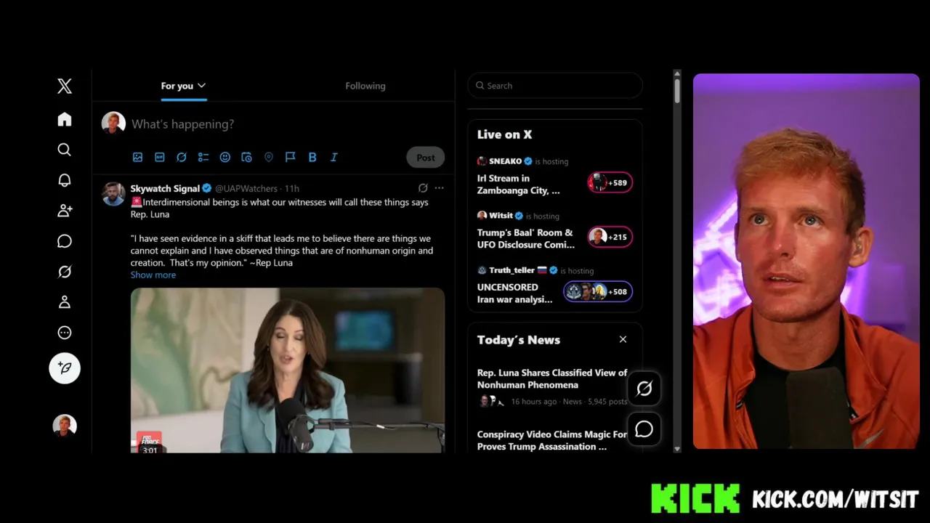The height and width of the screenshot is (523, 930).
Task: Open three-dot menu on Skywatch Signal post
Action: [x=439, y=188]
